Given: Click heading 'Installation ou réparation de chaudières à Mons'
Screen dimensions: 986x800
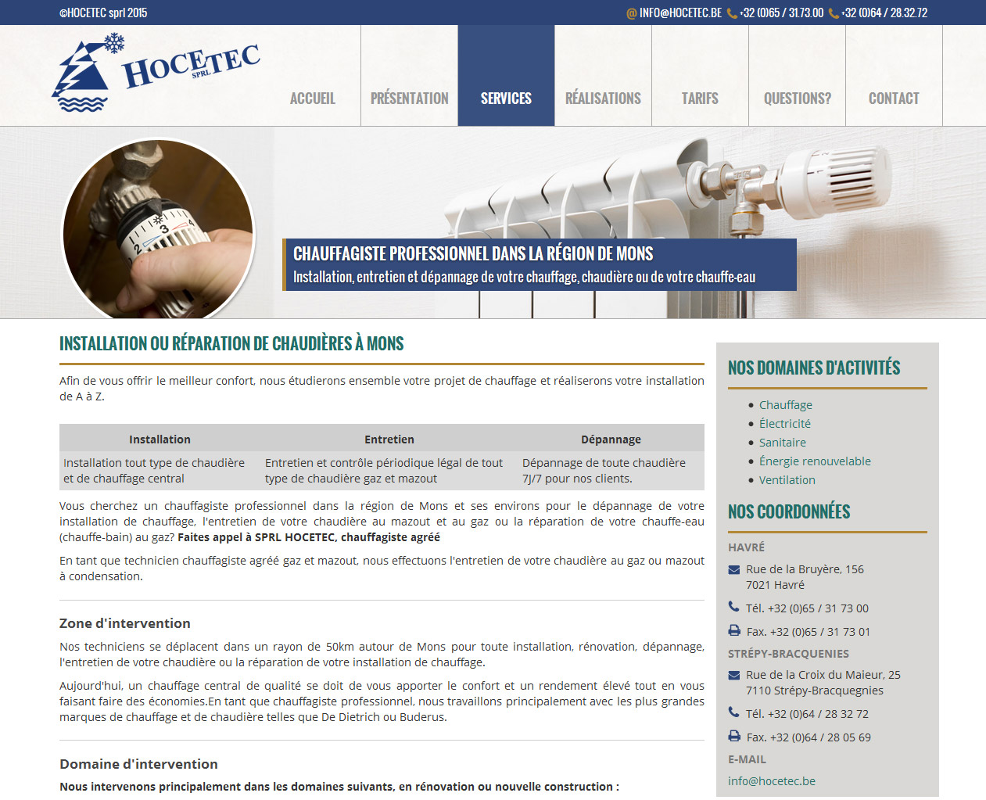Looking at the screenshot, I should point(231,344).
